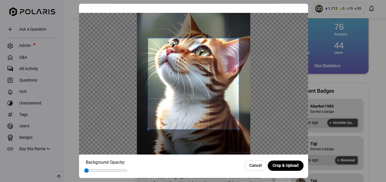The height and width of the screenshot is (182, 386).
Task: Click the 44 Users statistic
Action: (339, 48)
